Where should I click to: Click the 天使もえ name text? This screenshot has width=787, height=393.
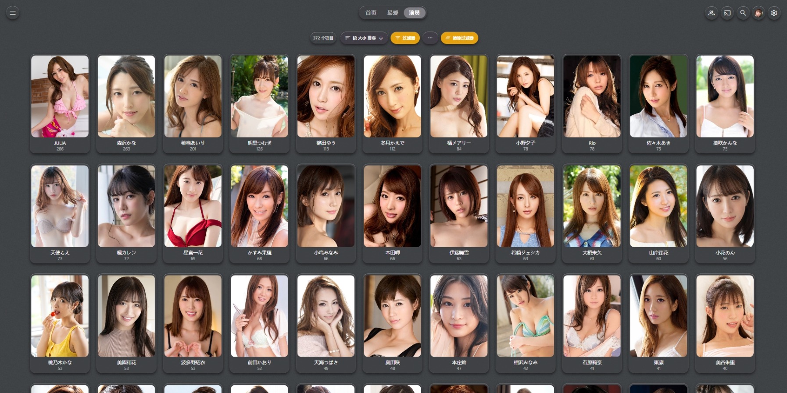click(x=60, y=253)
